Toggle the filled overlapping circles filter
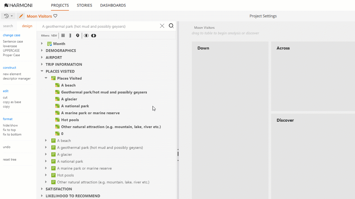 point(94,36)
